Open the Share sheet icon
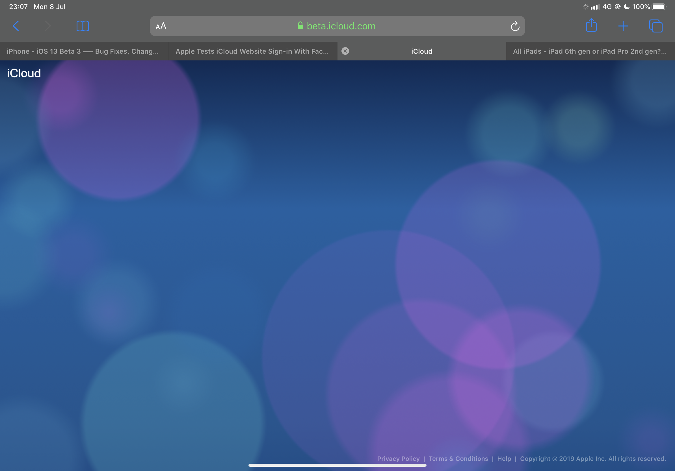The height and width of the screenshot is (471, 675). [x=591, y=25]
